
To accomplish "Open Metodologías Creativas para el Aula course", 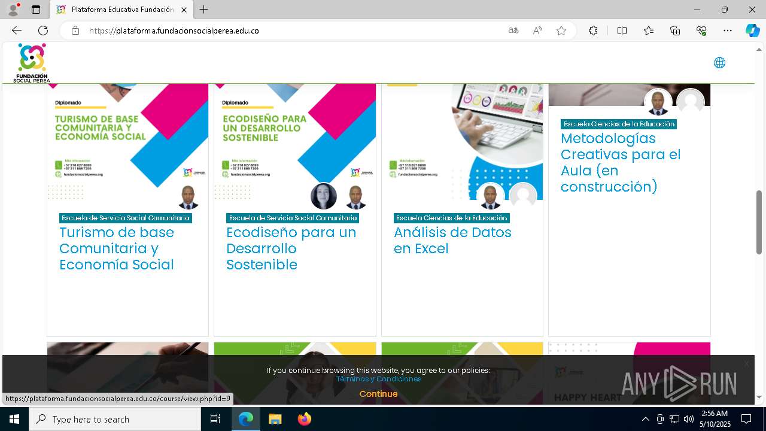I will point(621,162).
